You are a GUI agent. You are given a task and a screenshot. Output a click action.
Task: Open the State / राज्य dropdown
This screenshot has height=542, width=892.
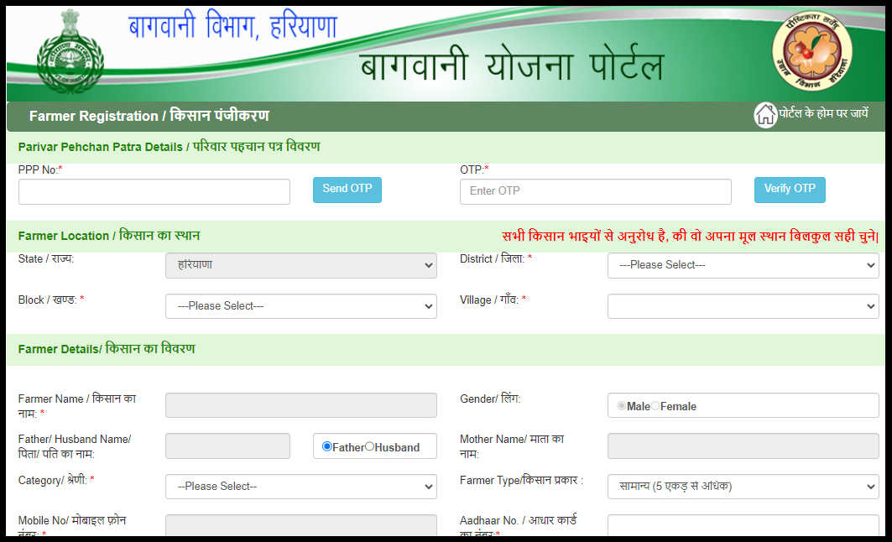pos(301,265)
